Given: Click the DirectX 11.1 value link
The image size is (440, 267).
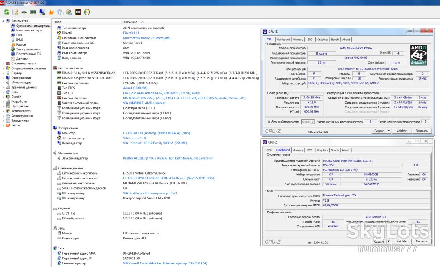Looking at the screenshot, I should coord(131,33).
